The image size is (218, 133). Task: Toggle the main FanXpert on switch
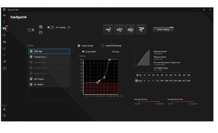[31, 30]
